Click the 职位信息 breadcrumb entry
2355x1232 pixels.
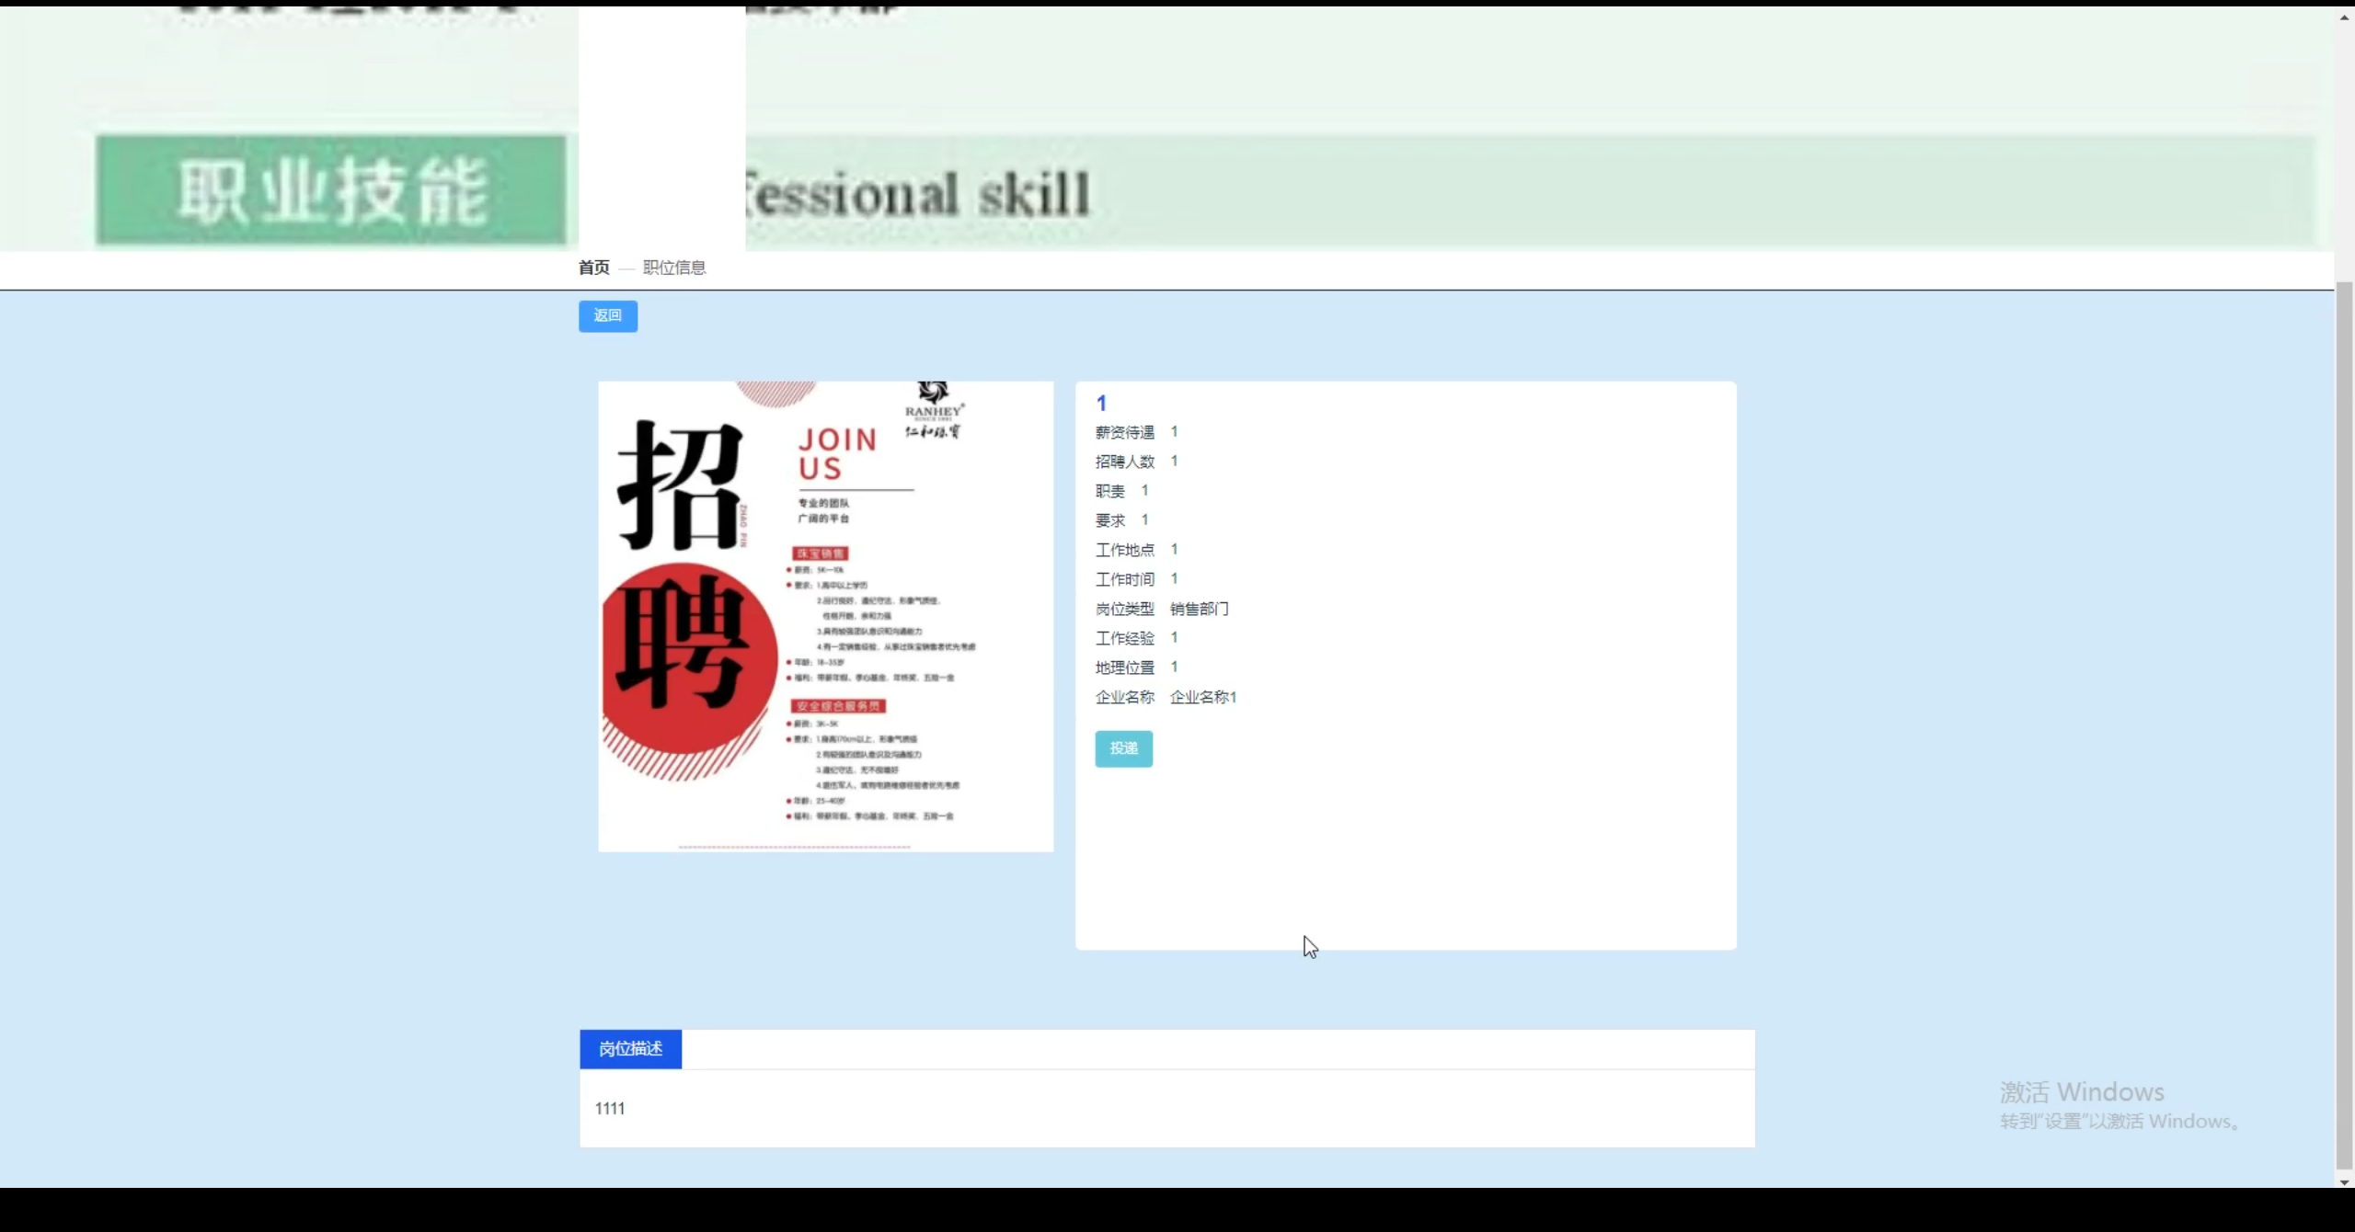point(674,268)
